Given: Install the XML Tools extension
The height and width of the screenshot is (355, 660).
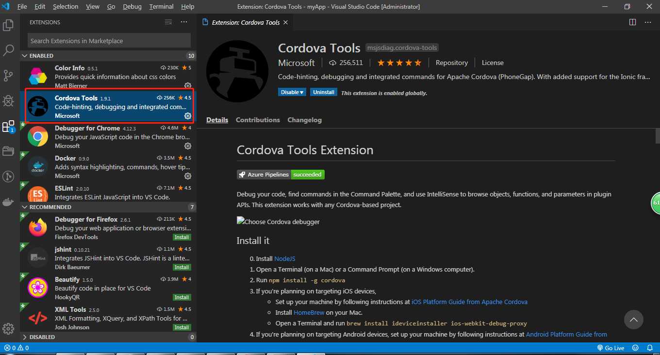Looking at the screenshot, I should (182, 327).
